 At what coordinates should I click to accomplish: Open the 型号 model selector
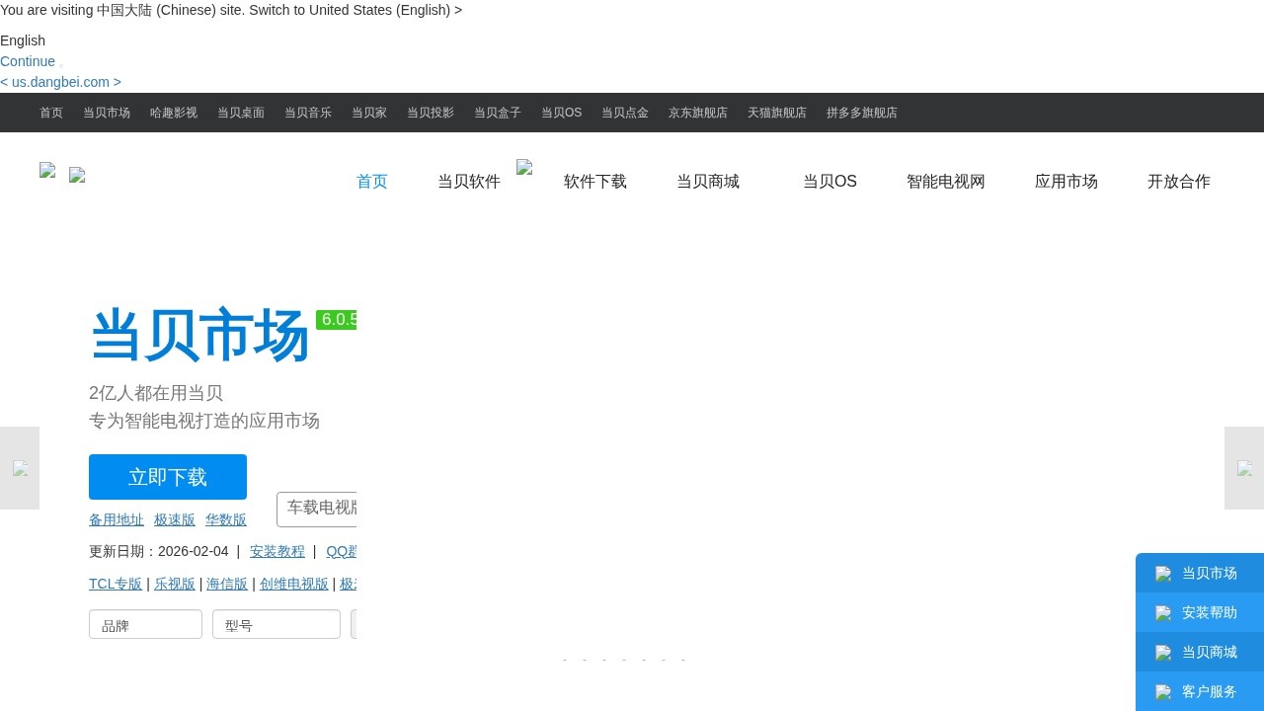click(x=276, y=625)
